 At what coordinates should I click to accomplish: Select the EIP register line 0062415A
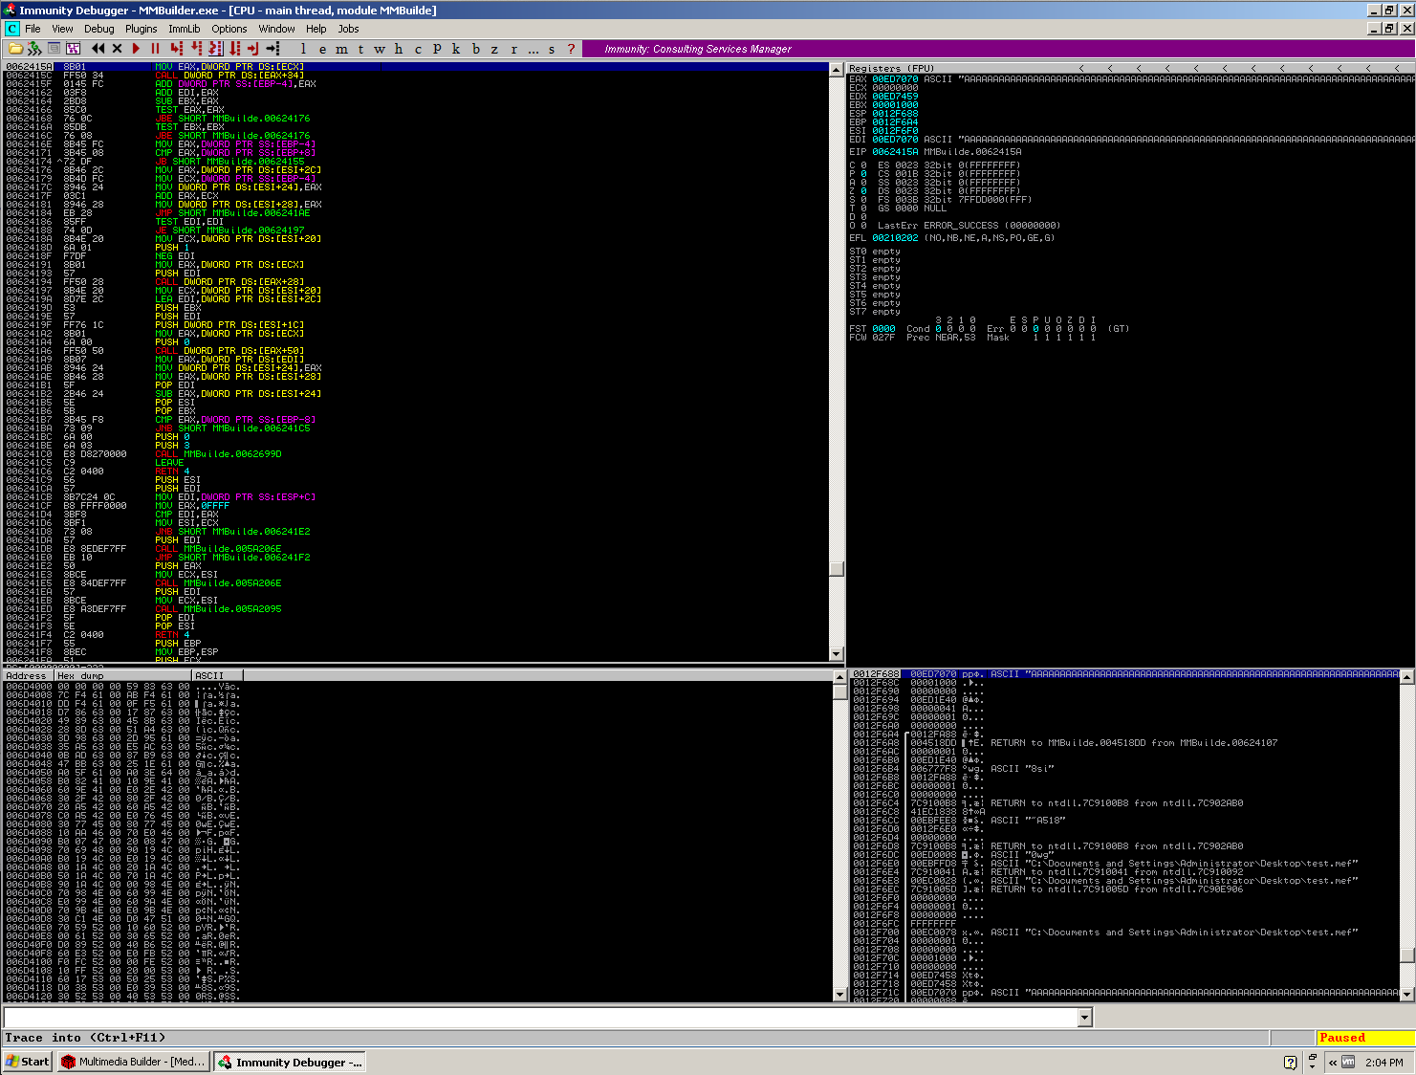point(935,152)
